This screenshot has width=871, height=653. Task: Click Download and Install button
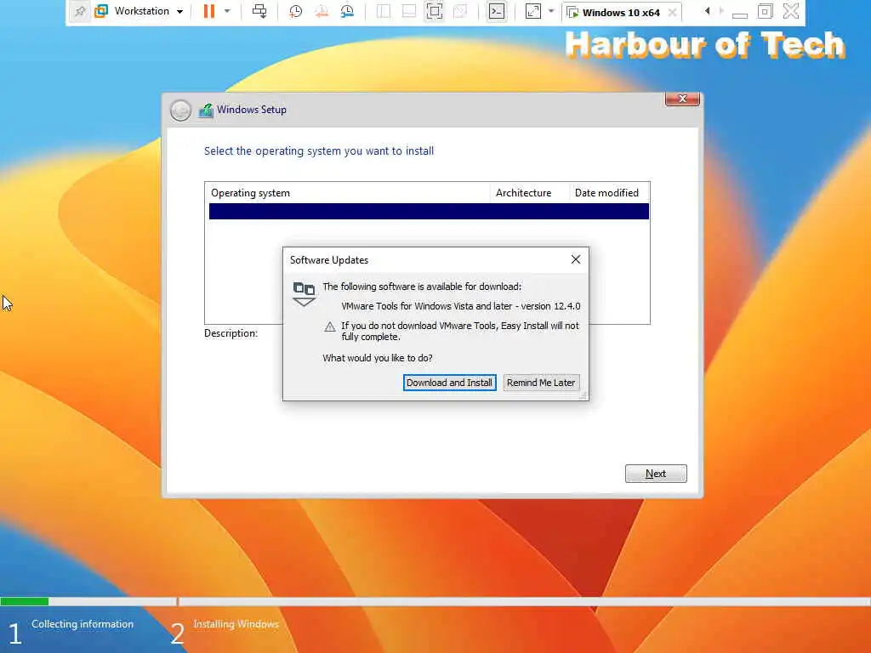pyautogui.click(x=449, y=383)
